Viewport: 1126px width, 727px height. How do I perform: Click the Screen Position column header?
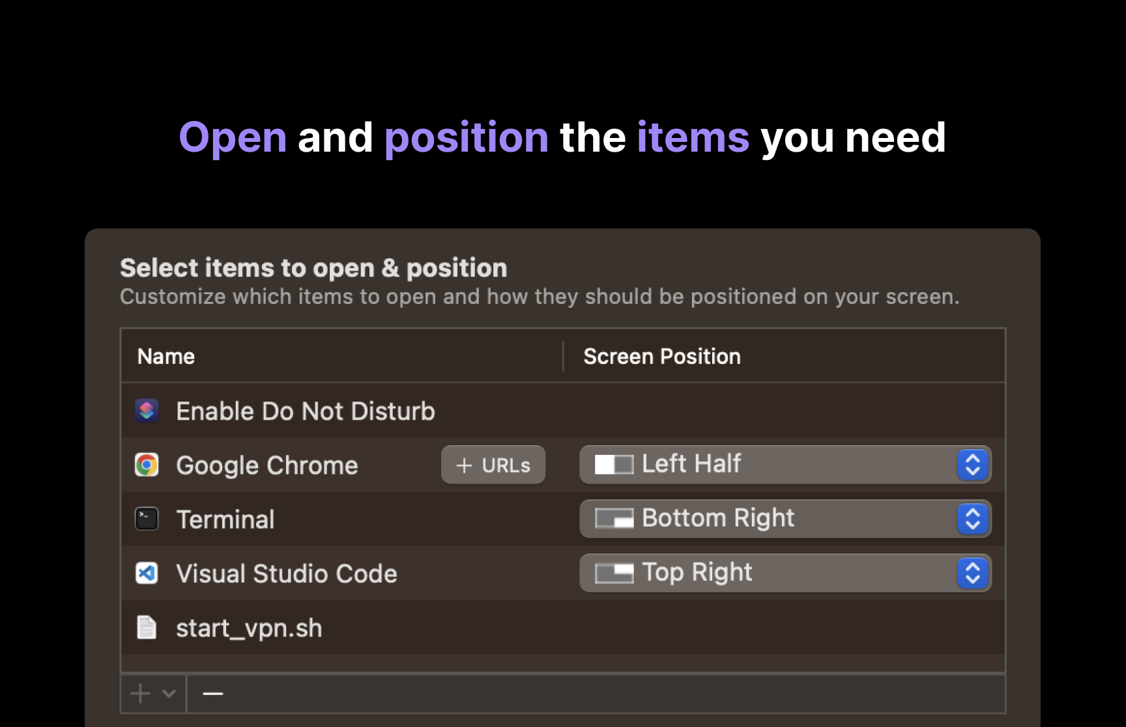click(661, 356)
